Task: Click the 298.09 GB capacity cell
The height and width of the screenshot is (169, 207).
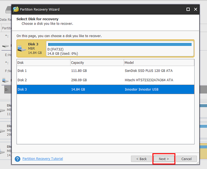Action: pos(79,80)
